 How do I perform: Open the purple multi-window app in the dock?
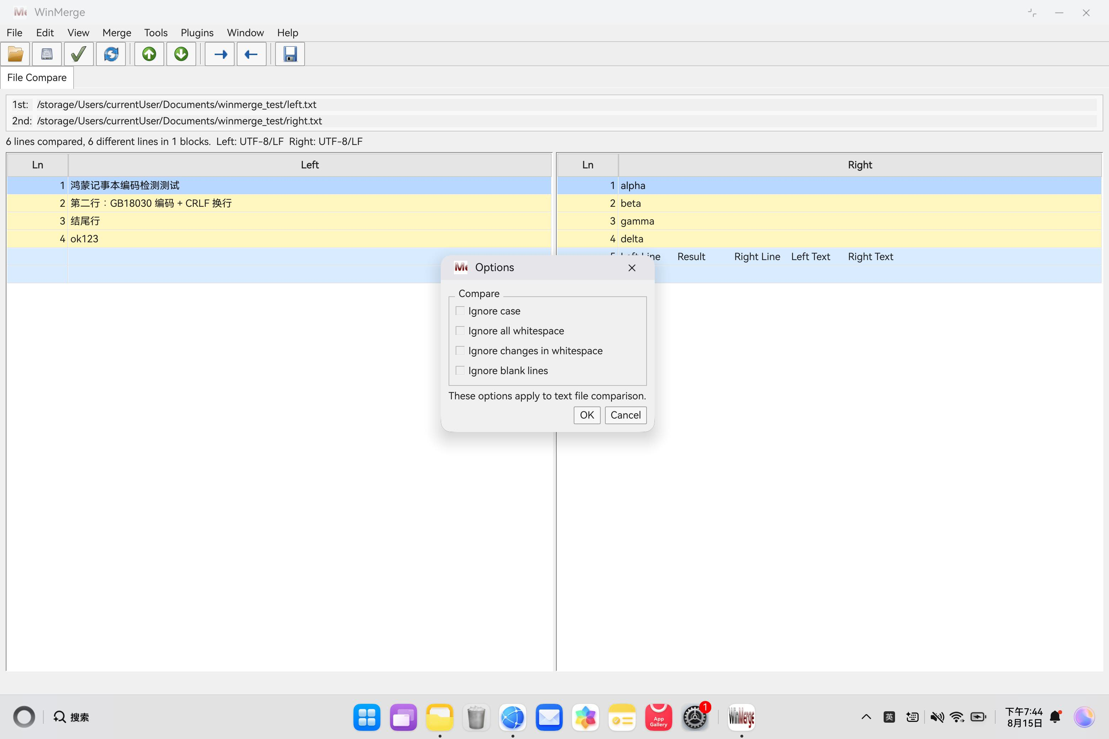[x=403, y=717]
